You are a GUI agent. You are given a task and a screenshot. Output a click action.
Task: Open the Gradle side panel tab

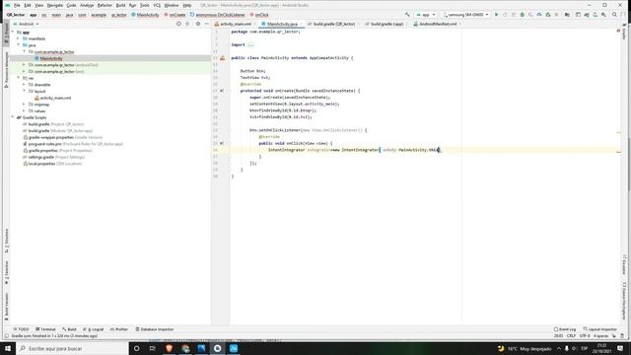pos(624,31)
